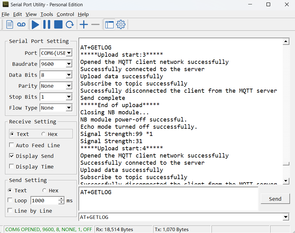Click the blue Play toolbar button

coord(35,25)
